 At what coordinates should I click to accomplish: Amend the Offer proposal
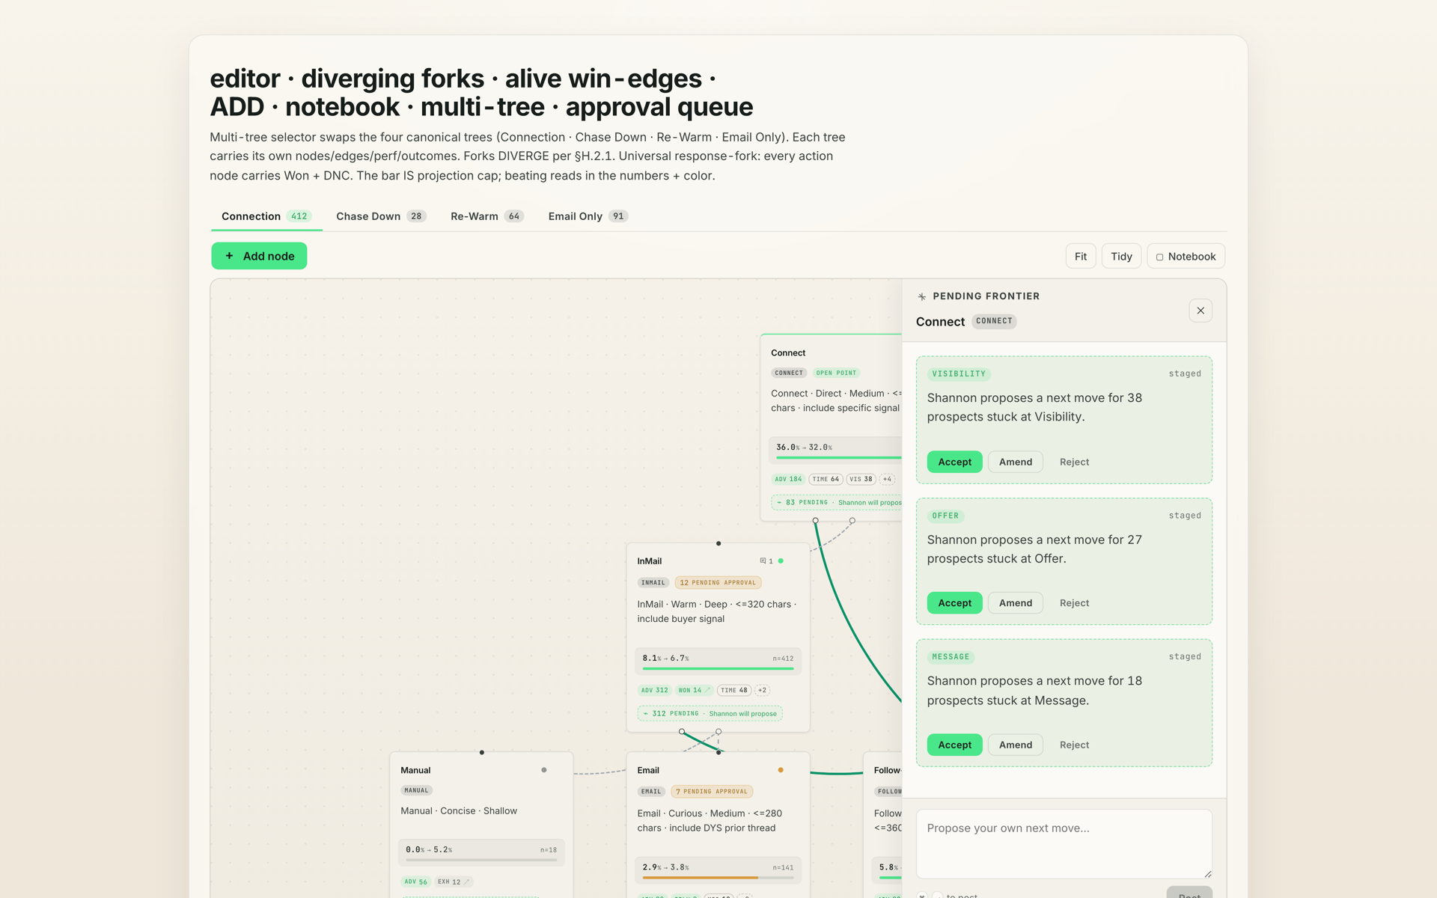tap(1016, 603)
